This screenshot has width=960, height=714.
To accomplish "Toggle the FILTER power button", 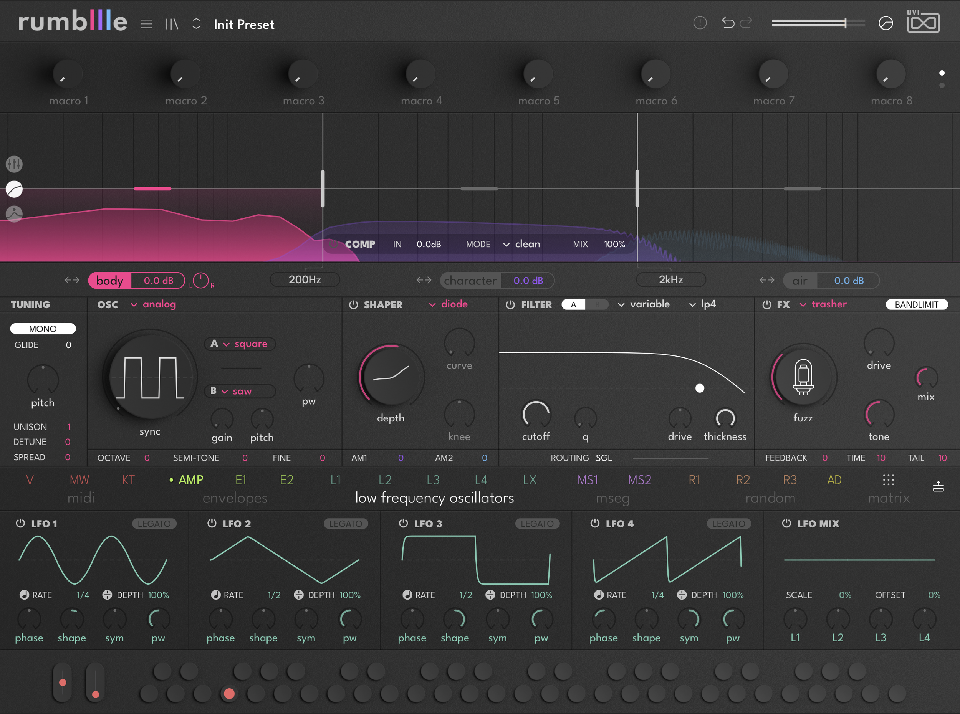I will 510,305.
